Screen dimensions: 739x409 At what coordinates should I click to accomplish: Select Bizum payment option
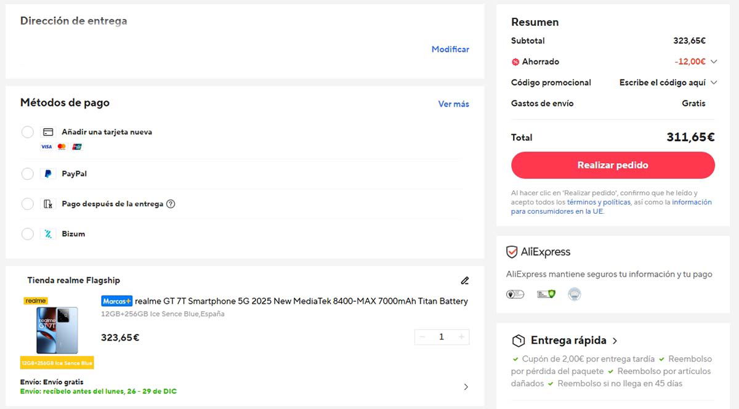[27, 234]
